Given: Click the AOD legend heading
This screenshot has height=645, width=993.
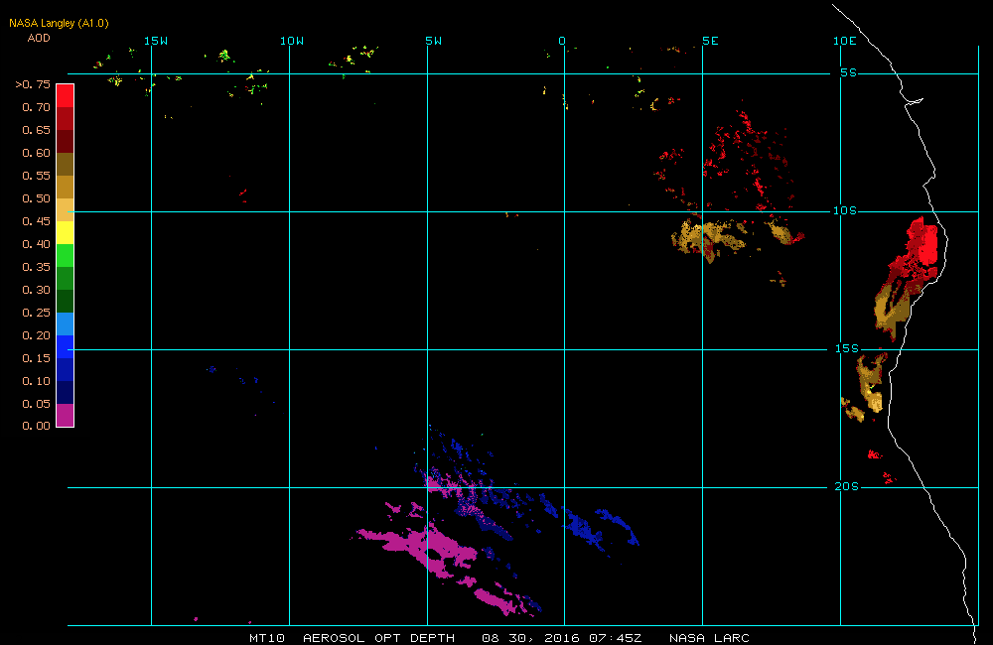Looking at the screenshot, I should coord(39,38).
